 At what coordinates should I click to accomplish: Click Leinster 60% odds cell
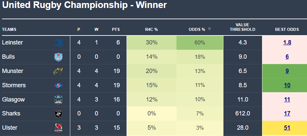click(x=200, y=43)
